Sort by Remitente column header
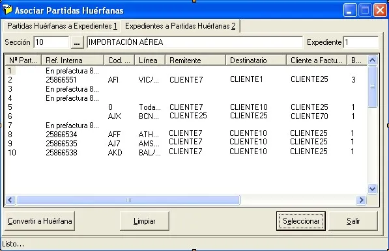Viewport: 389px width, 251px height. (195, 60)
